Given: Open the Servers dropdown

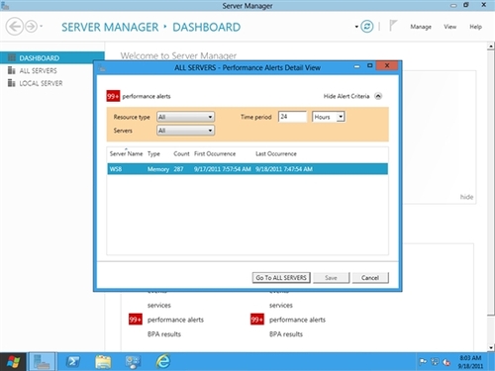Looking at the screenshot, I should [x=185, y=131].
